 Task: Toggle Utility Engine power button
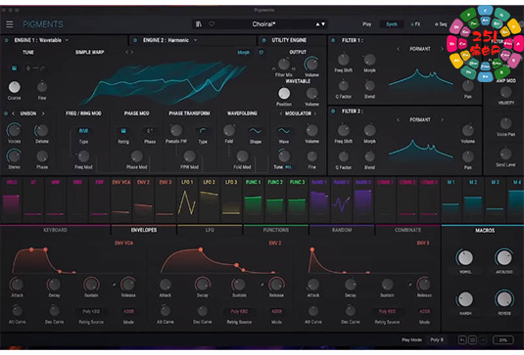(264, 40)
